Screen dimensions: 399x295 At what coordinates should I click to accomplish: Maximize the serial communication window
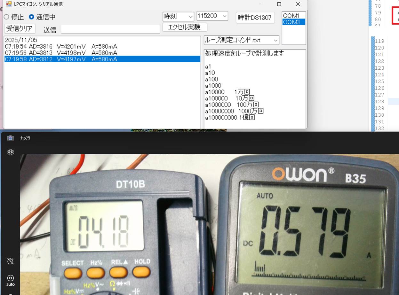pos(279,4)
